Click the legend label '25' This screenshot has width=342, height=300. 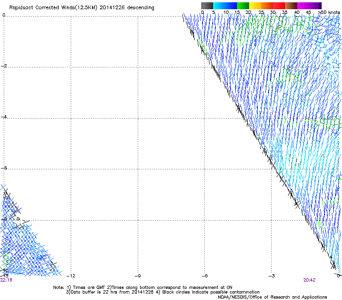point(261,12)
